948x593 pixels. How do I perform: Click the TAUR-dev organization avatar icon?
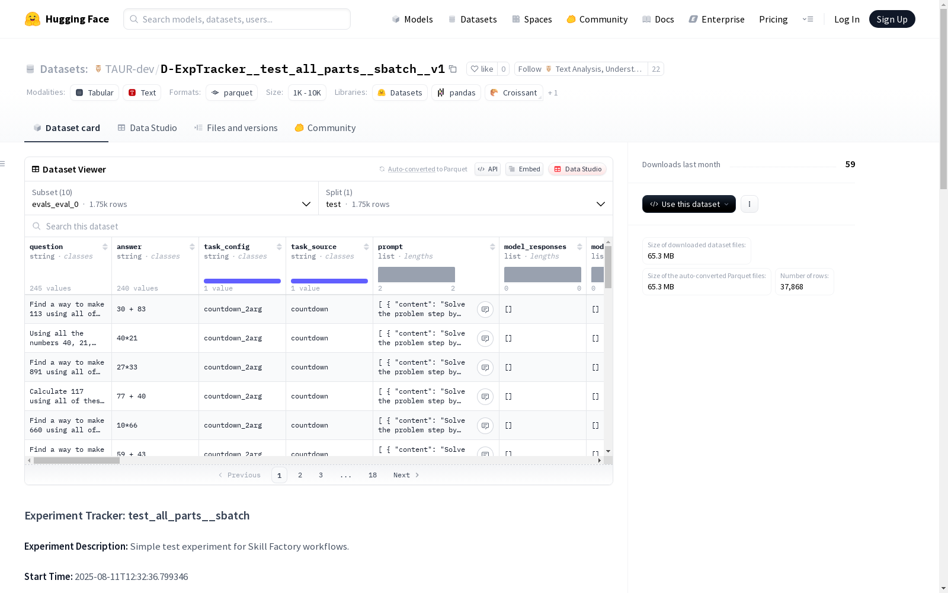click(x=98, y=69)
